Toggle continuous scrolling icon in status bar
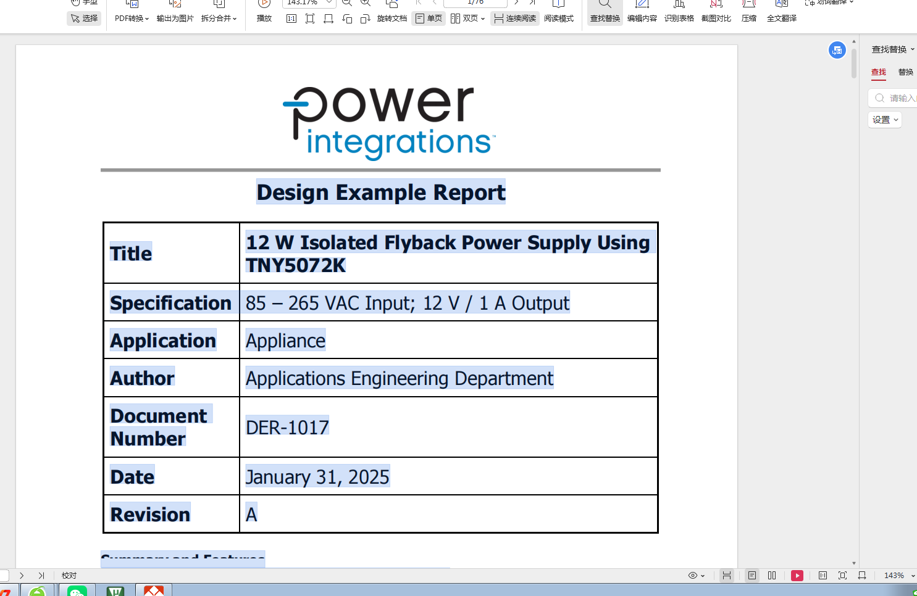 pos(727,576)
